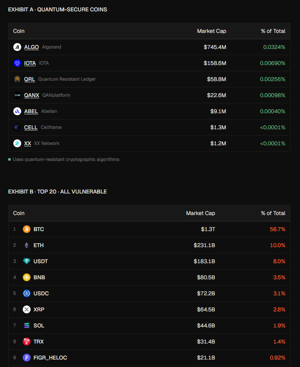The width and height of the screenshot is (300, 367).
Task: Click the TRON TRX logo icon
Action: pyautogui.click(x=27, y=342)
